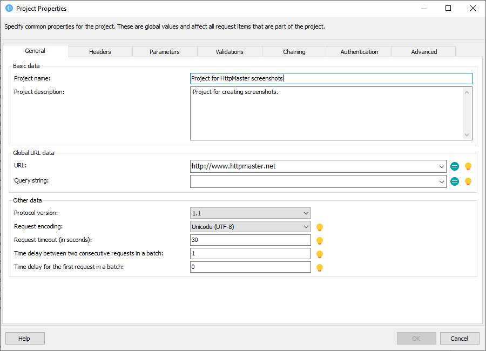Open the Authentication tab

pos(359,52)
